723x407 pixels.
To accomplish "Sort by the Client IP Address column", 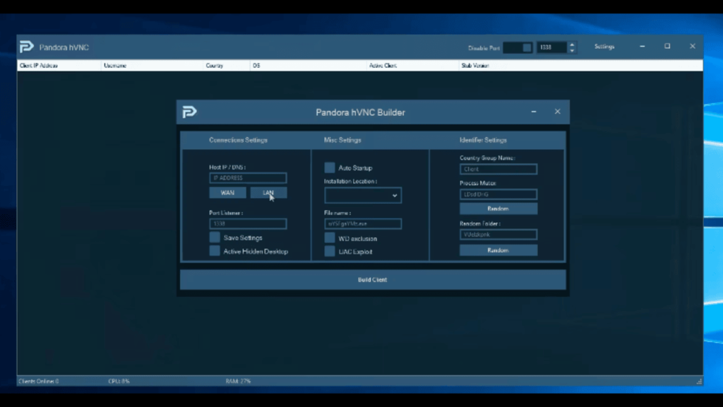I will click(x=59, y=66).
